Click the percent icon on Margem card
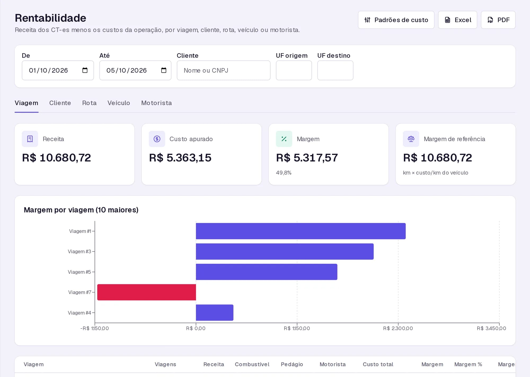This screenshot has height=377, width=530. [284, 139]
